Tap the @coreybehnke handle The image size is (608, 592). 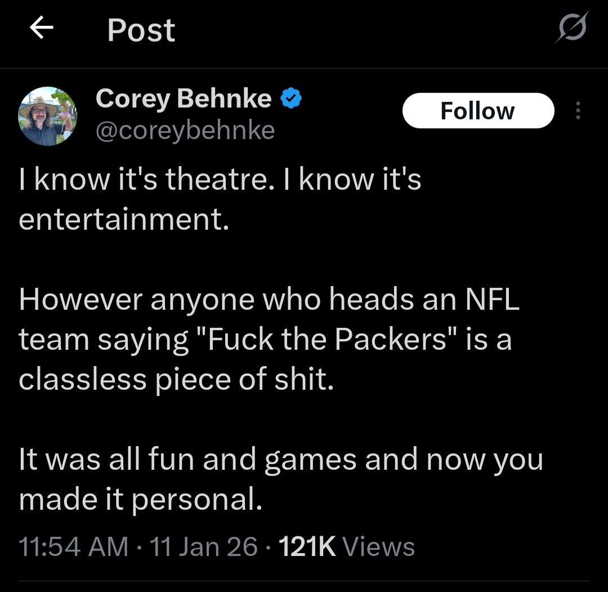(x=185, y=131)
